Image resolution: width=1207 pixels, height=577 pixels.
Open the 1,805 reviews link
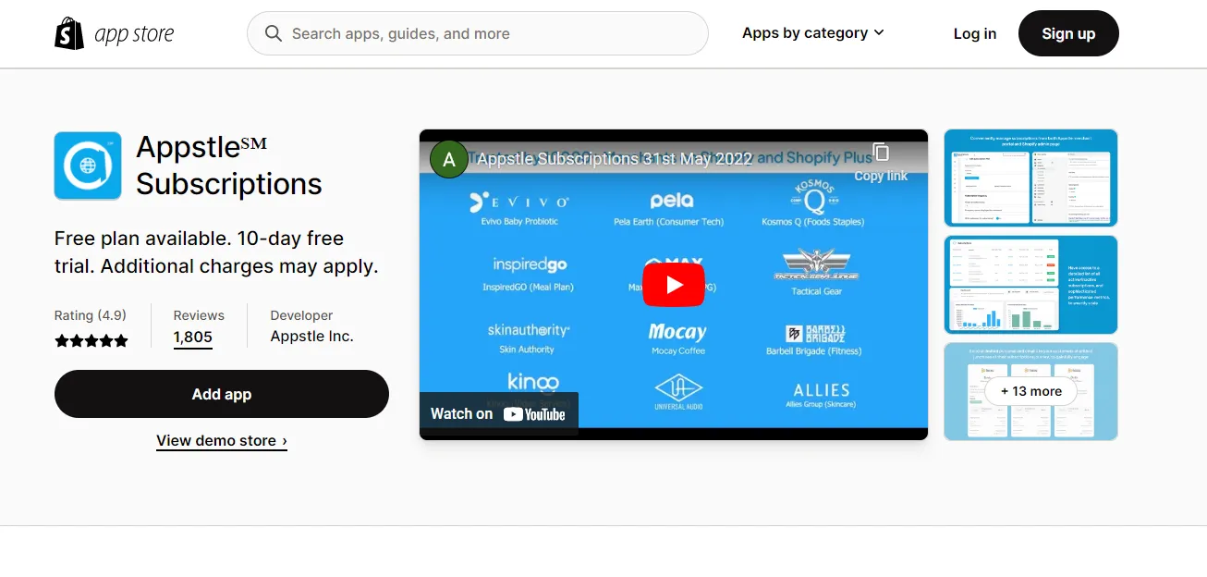click(193, 338)
